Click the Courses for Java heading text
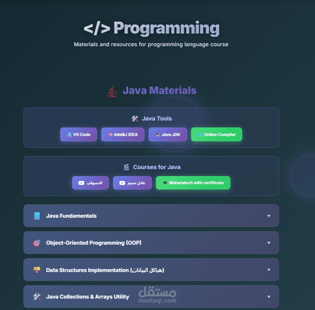Viewport: 315px width, 310px height. pos(157,167)
